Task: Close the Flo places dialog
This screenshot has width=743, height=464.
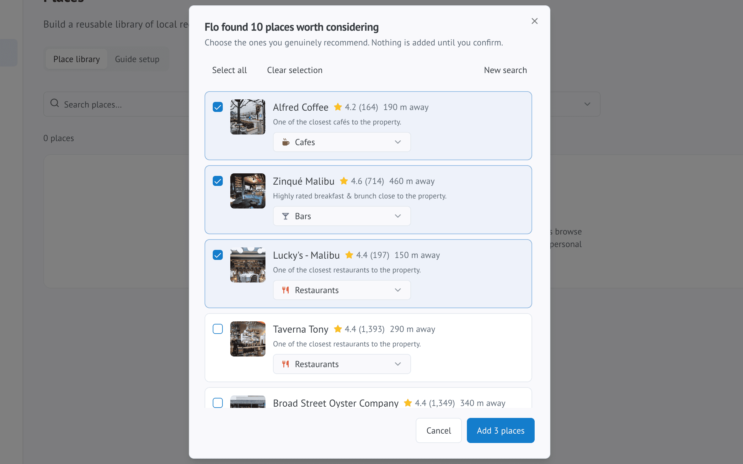Action: tap(535, 21)
